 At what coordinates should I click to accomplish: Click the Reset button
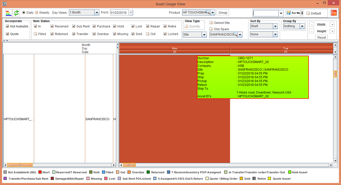(x=322, y=37)
